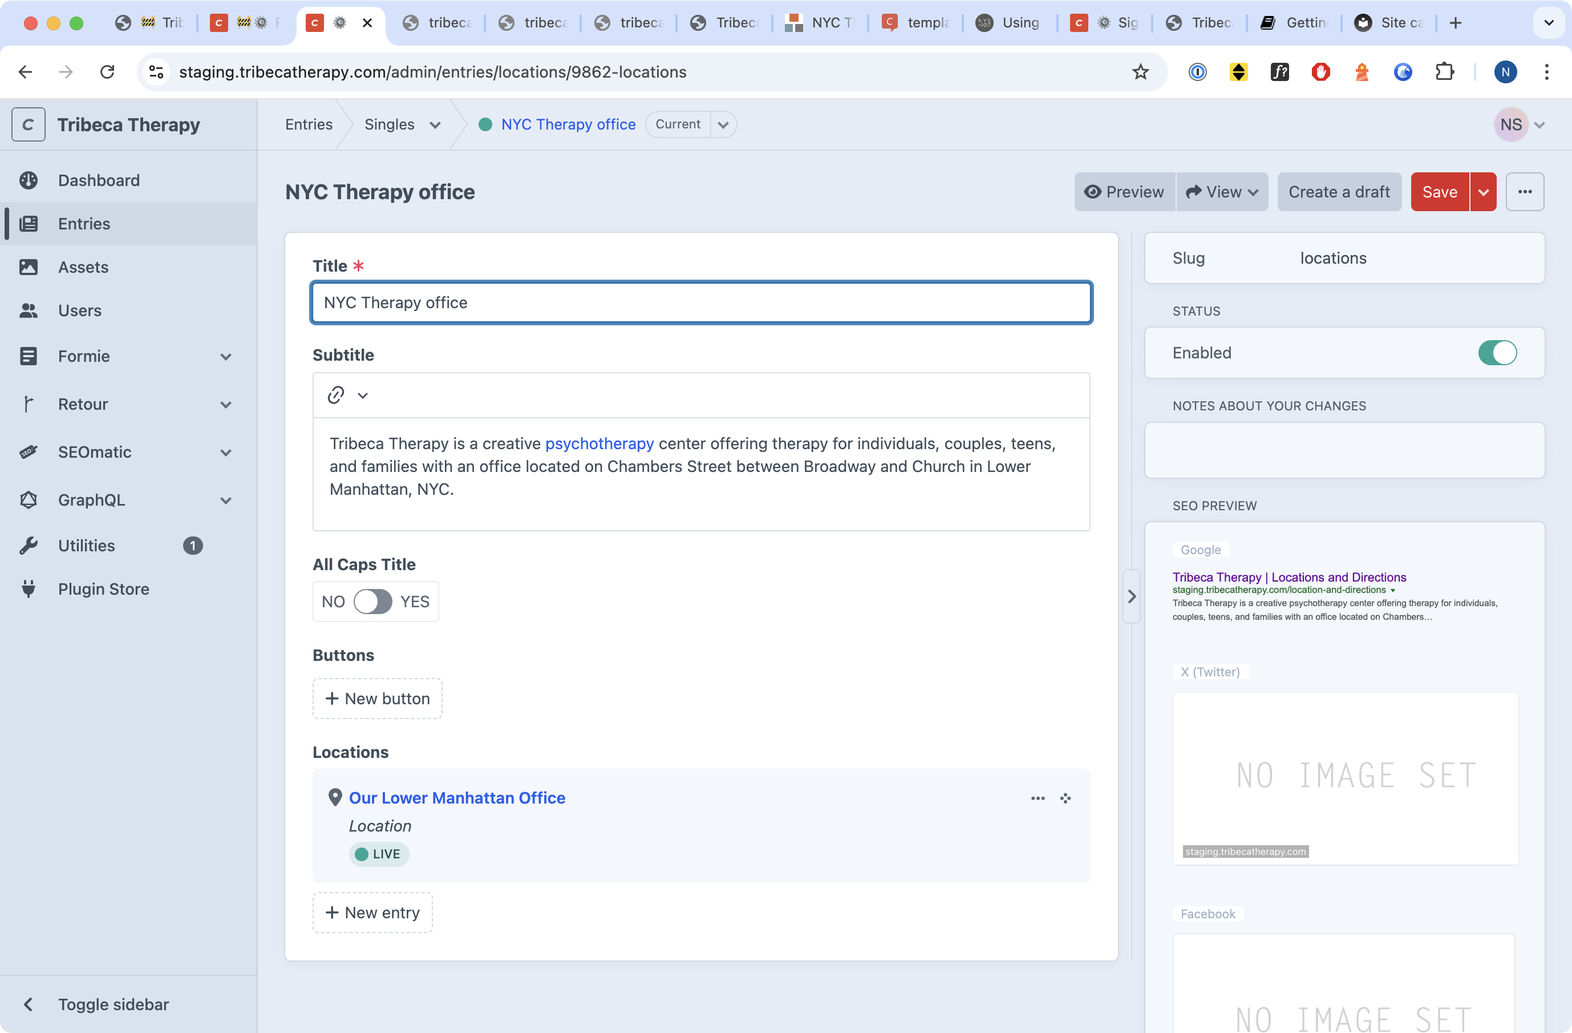
Task: Click the move handle on Lower Manhattan Office
Action: [1065, 798]
